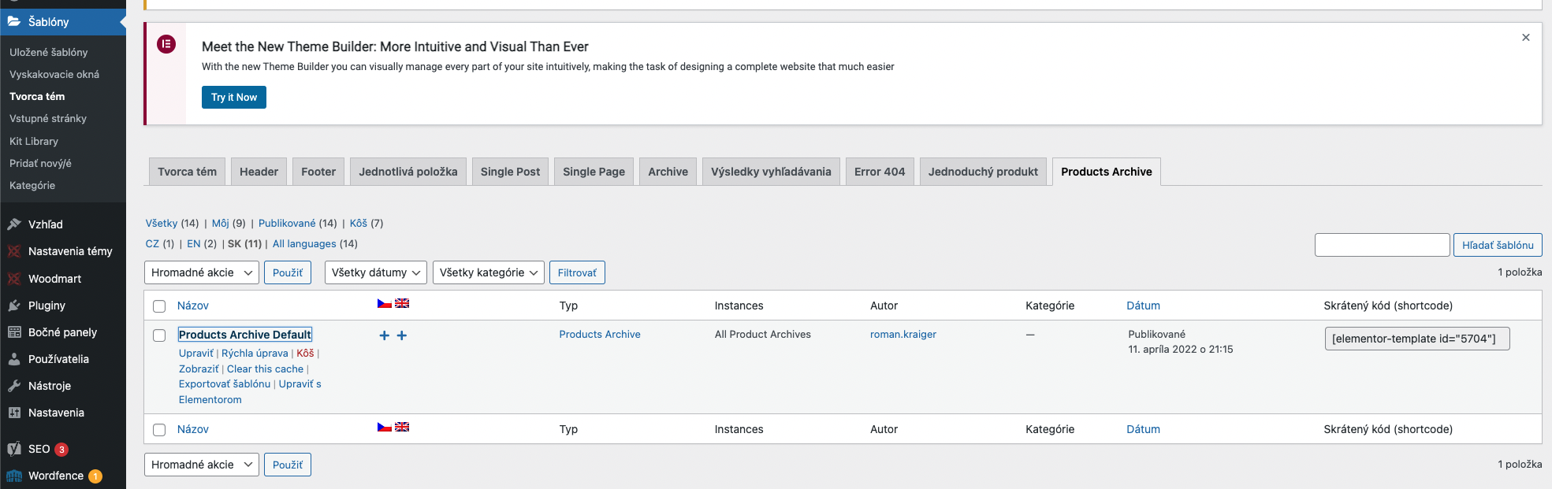This screenshot has width=1552, height=489.
Task: Open Pluginy menu via plug icon
Action: (x=14, y=306)
